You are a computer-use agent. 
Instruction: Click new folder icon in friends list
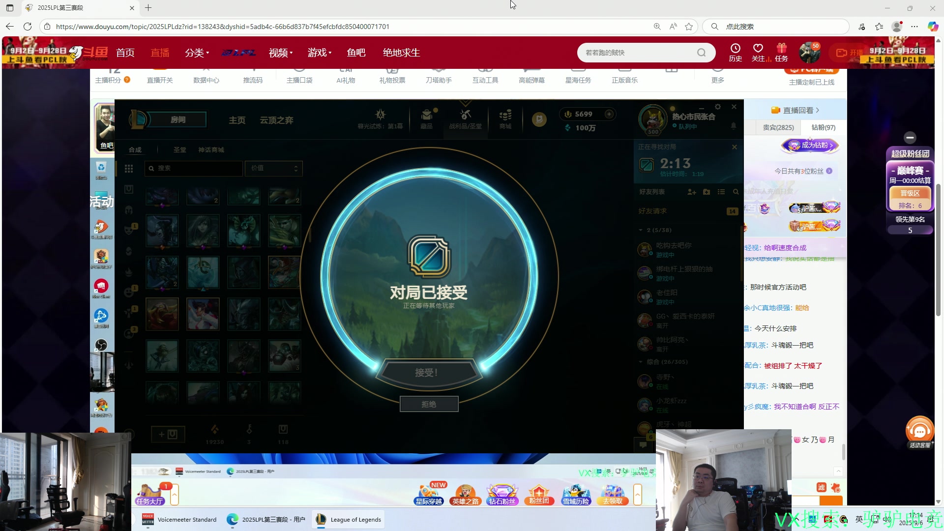707,192
